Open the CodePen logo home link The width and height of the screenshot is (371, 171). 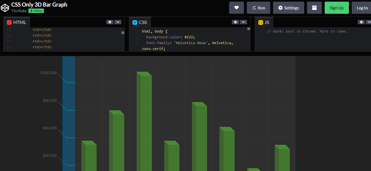(x=5, y=8)
